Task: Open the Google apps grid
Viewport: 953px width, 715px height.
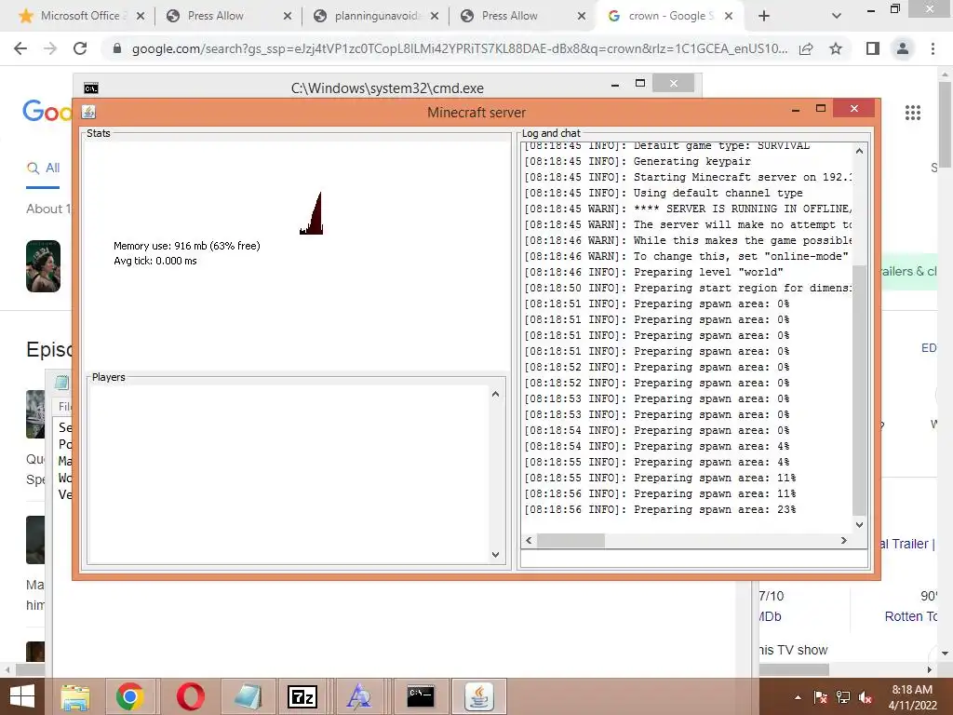Action: point(912,113)
